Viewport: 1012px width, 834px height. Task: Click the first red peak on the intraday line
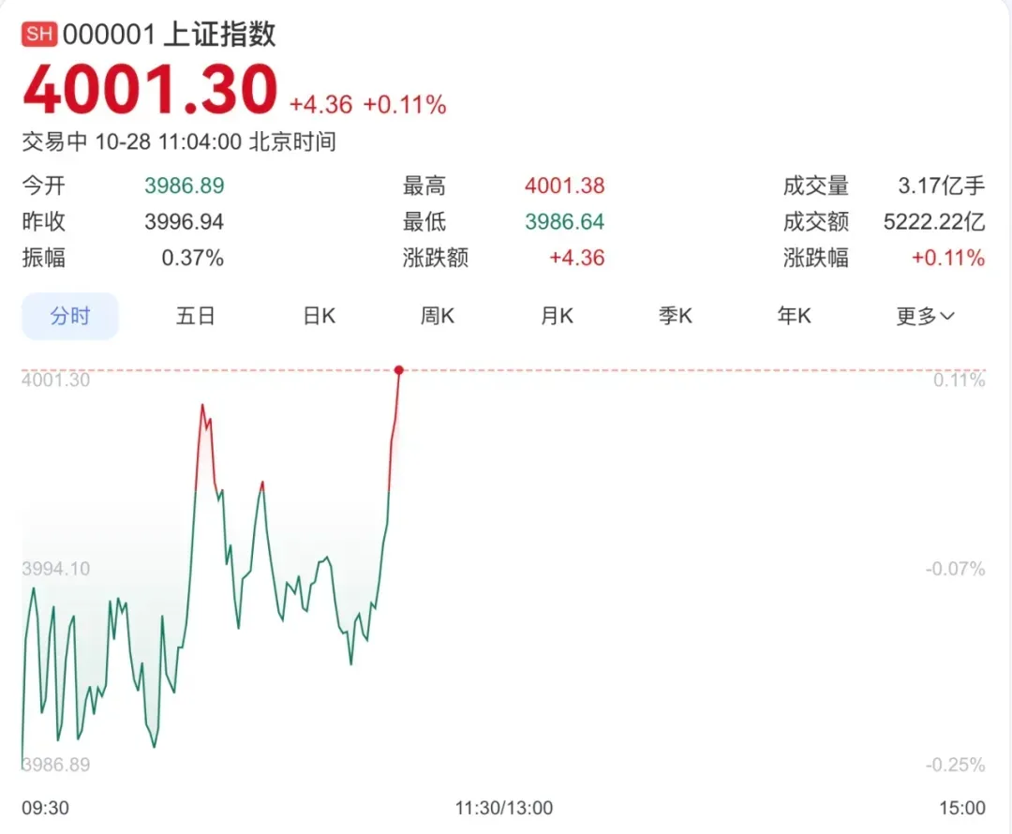click(202, 406)
